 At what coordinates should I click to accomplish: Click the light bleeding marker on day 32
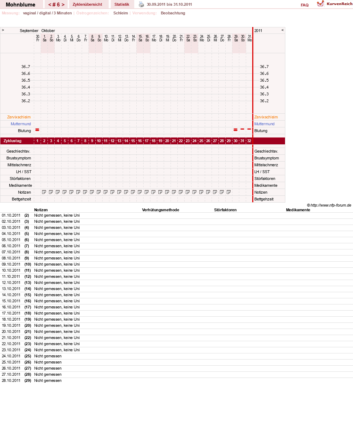pyautogui.click(x=249, y=129)
